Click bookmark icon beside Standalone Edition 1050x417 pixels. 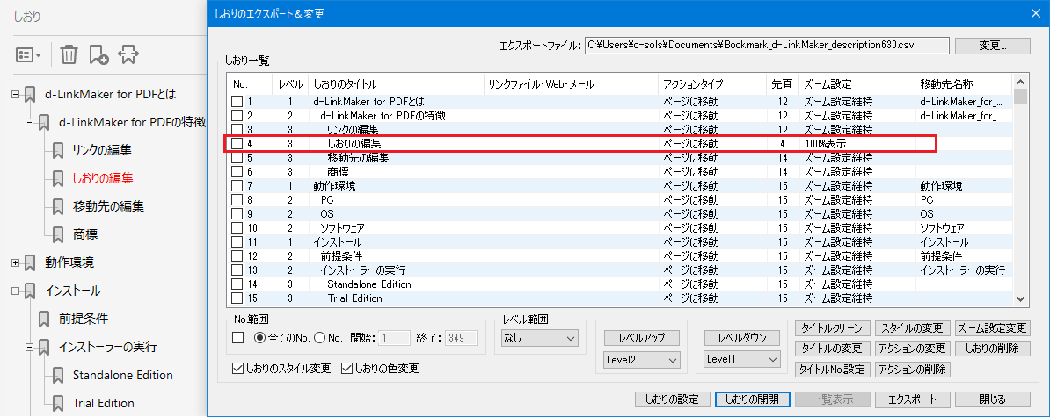pyautogui.click(x=58, y=375)
